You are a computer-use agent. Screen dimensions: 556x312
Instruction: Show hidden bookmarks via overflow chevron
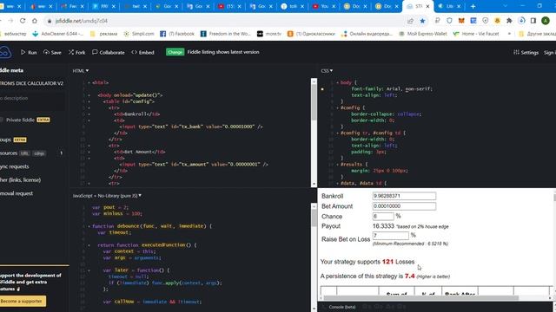click(x=509, y=34)
